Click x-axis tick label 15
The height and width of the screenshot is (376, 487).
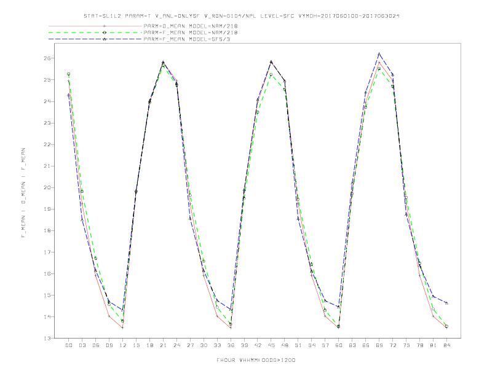point(136,345)
